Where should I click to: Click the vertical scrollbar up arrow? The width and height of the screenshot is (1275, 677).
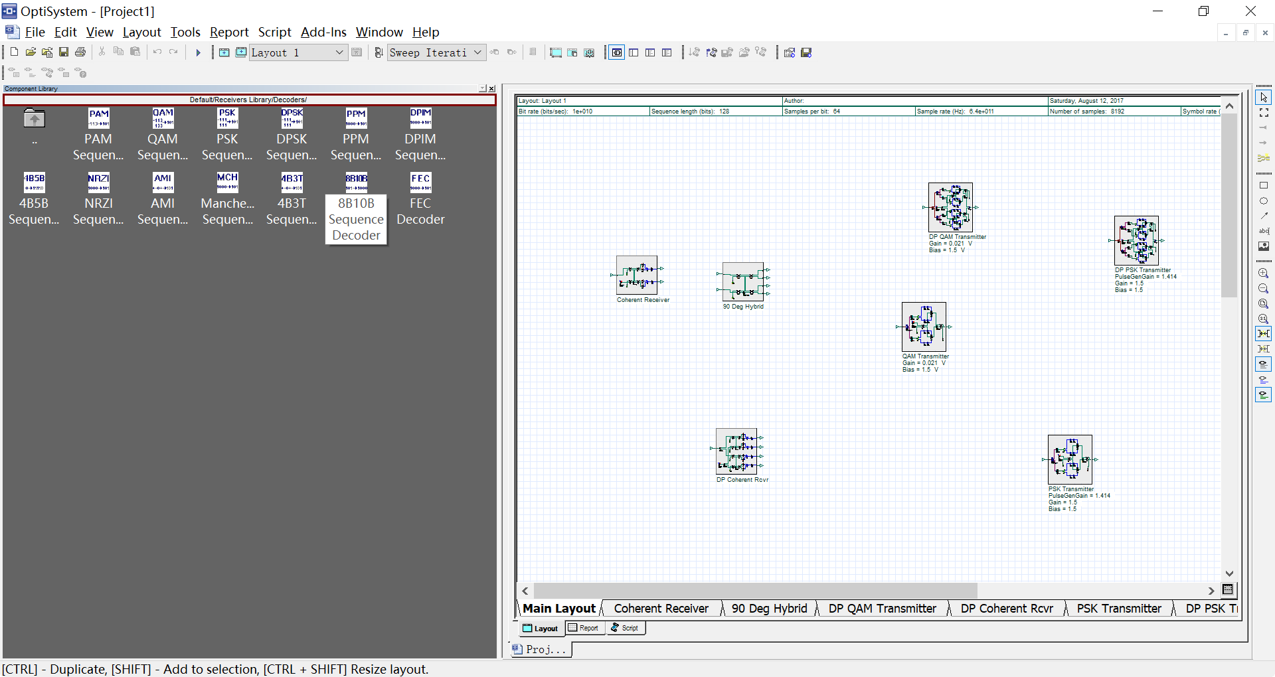point(1229,106)
